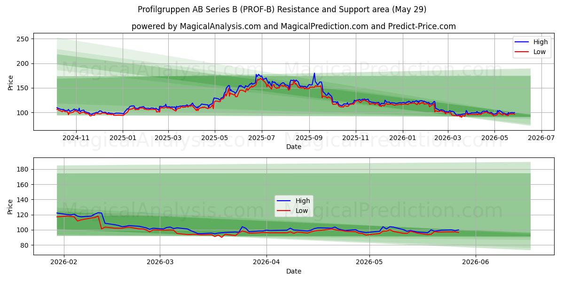This screenshot has width=564, height=282.
Task: Click top chart y-axis value '150'
Action: (x=23, y=88)
